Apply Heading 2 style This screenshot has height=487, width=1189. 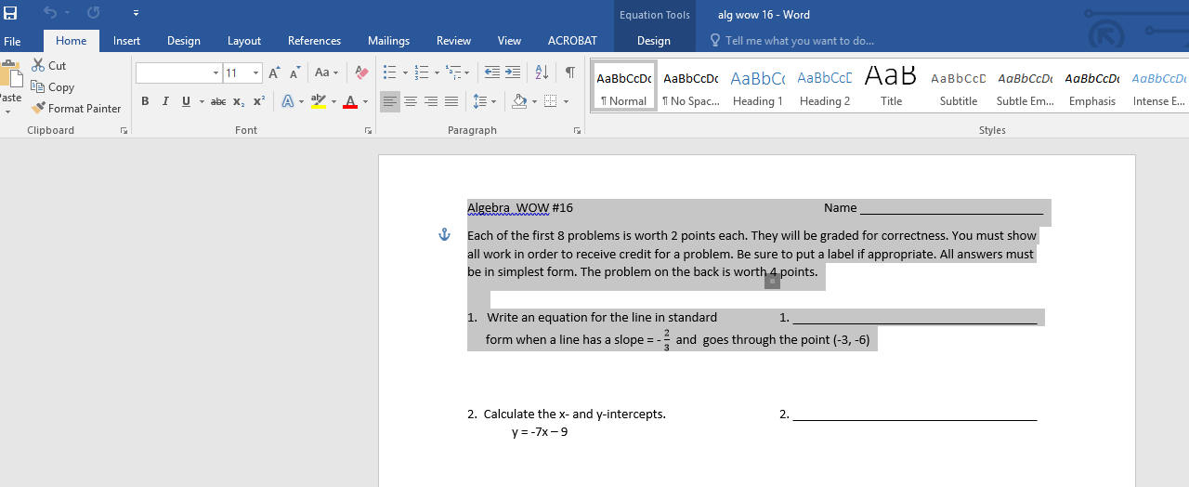coord(825,86)
